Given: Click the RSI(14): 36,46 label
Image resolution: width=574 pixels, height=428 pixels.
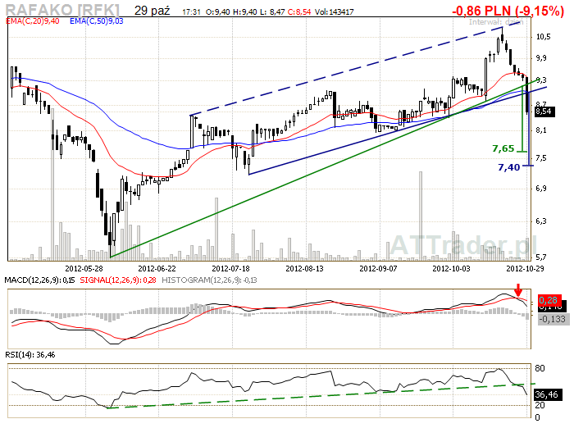Looking at the screenshot, I should pyautogui.click(x=30, y=354).
